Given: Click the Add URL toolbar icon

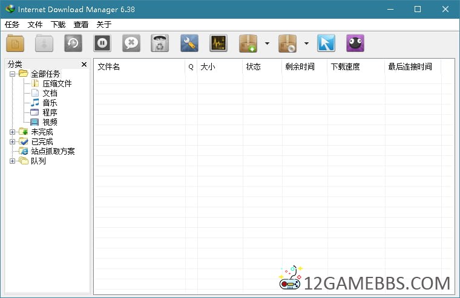Looking at the screenshot, I should pyautogui.click(x=15, y=44).
